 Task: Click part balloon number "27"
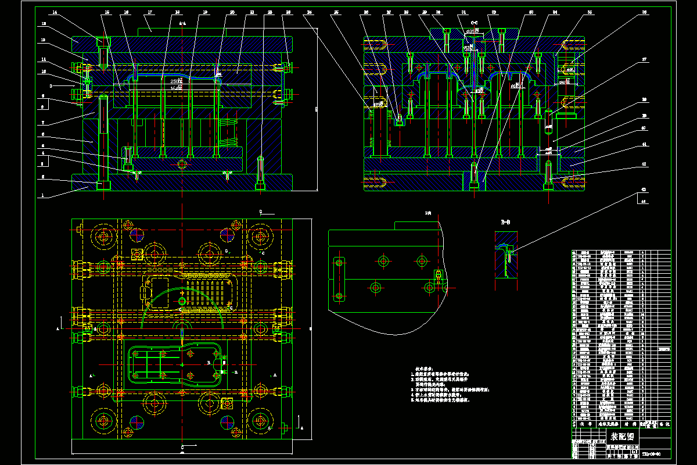389,12
